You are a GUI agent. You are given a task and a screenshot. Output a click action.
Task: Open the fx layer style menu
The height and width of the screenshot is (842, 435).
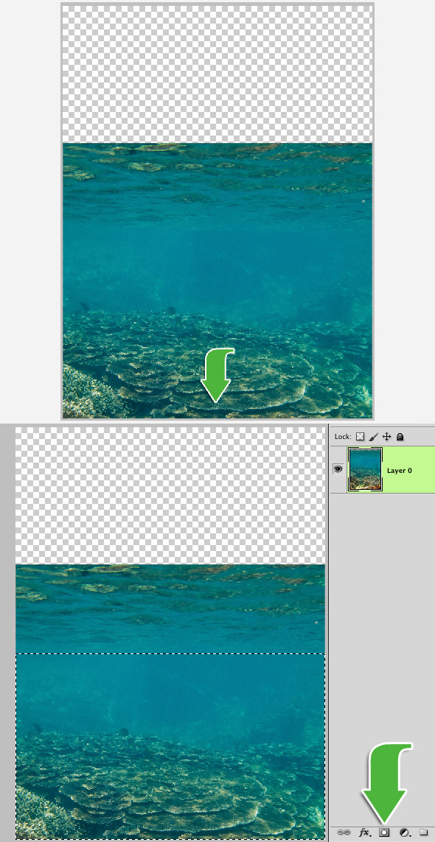click(365, 832)
